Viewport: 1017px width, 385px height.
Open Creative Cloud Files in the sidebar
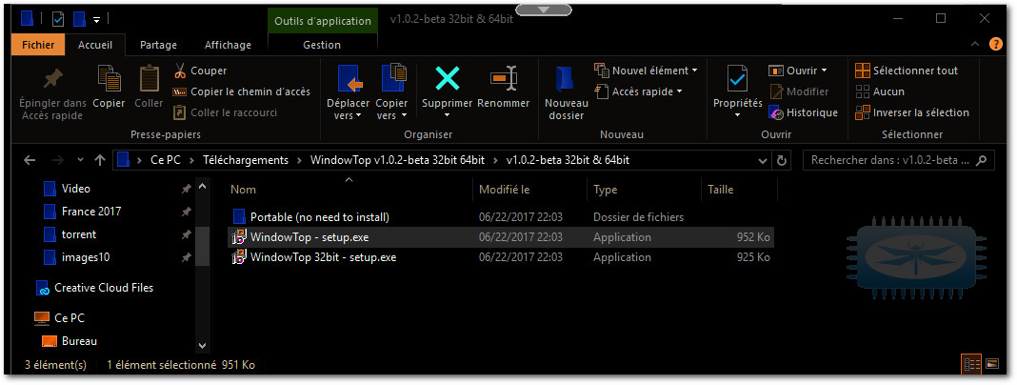tap(104, 288)
